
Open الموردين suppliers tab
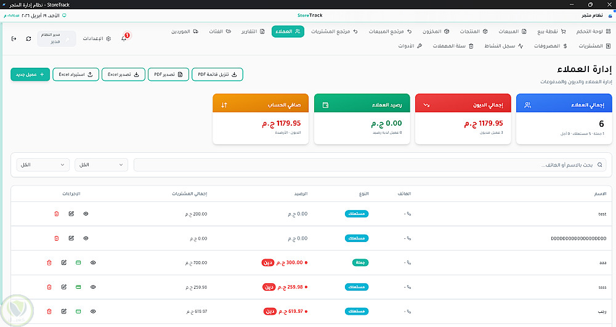click(185, 31)
